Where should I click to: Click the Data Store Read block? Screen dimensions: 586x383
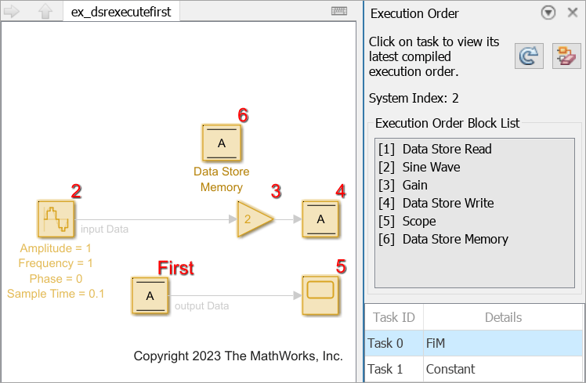pyautogui.click(x=150, y=295)
